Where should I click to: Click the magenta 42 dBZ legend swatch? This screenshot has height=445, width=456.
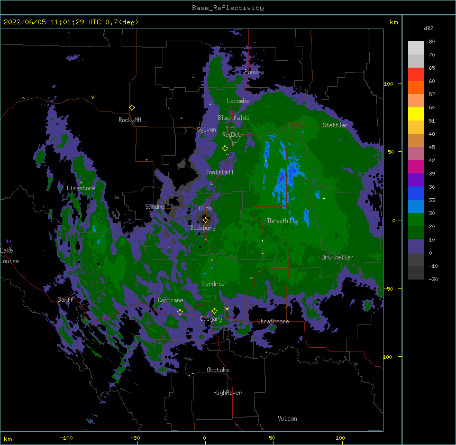tap(416, 166)
